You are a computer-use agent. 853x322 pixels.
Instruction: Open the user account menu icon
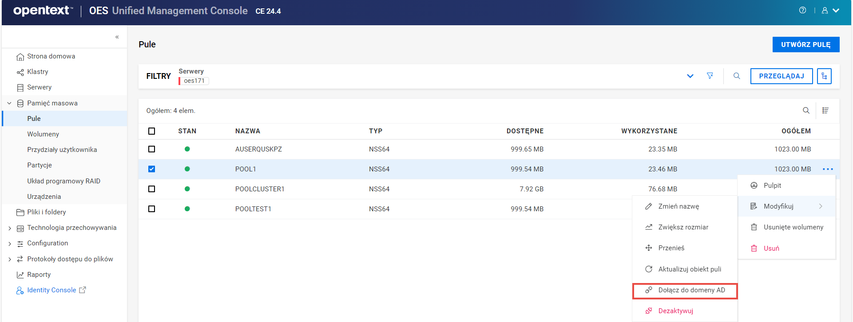[x=825, y=11]
